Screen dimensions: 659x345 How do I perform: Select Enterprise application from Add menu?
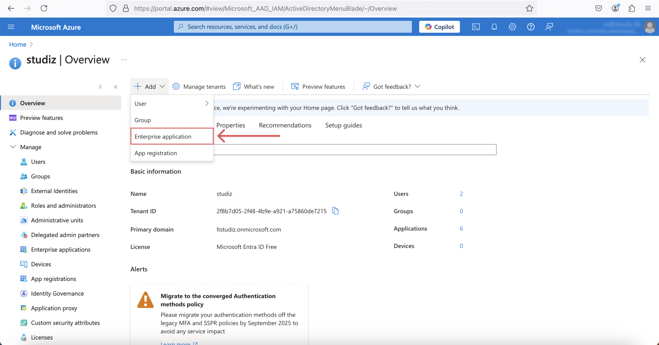click(172, 136)
